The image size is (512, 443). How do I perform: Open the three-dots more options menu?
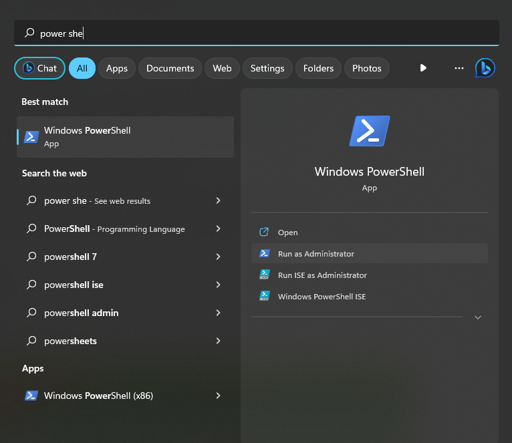click(x=459, y=68)
